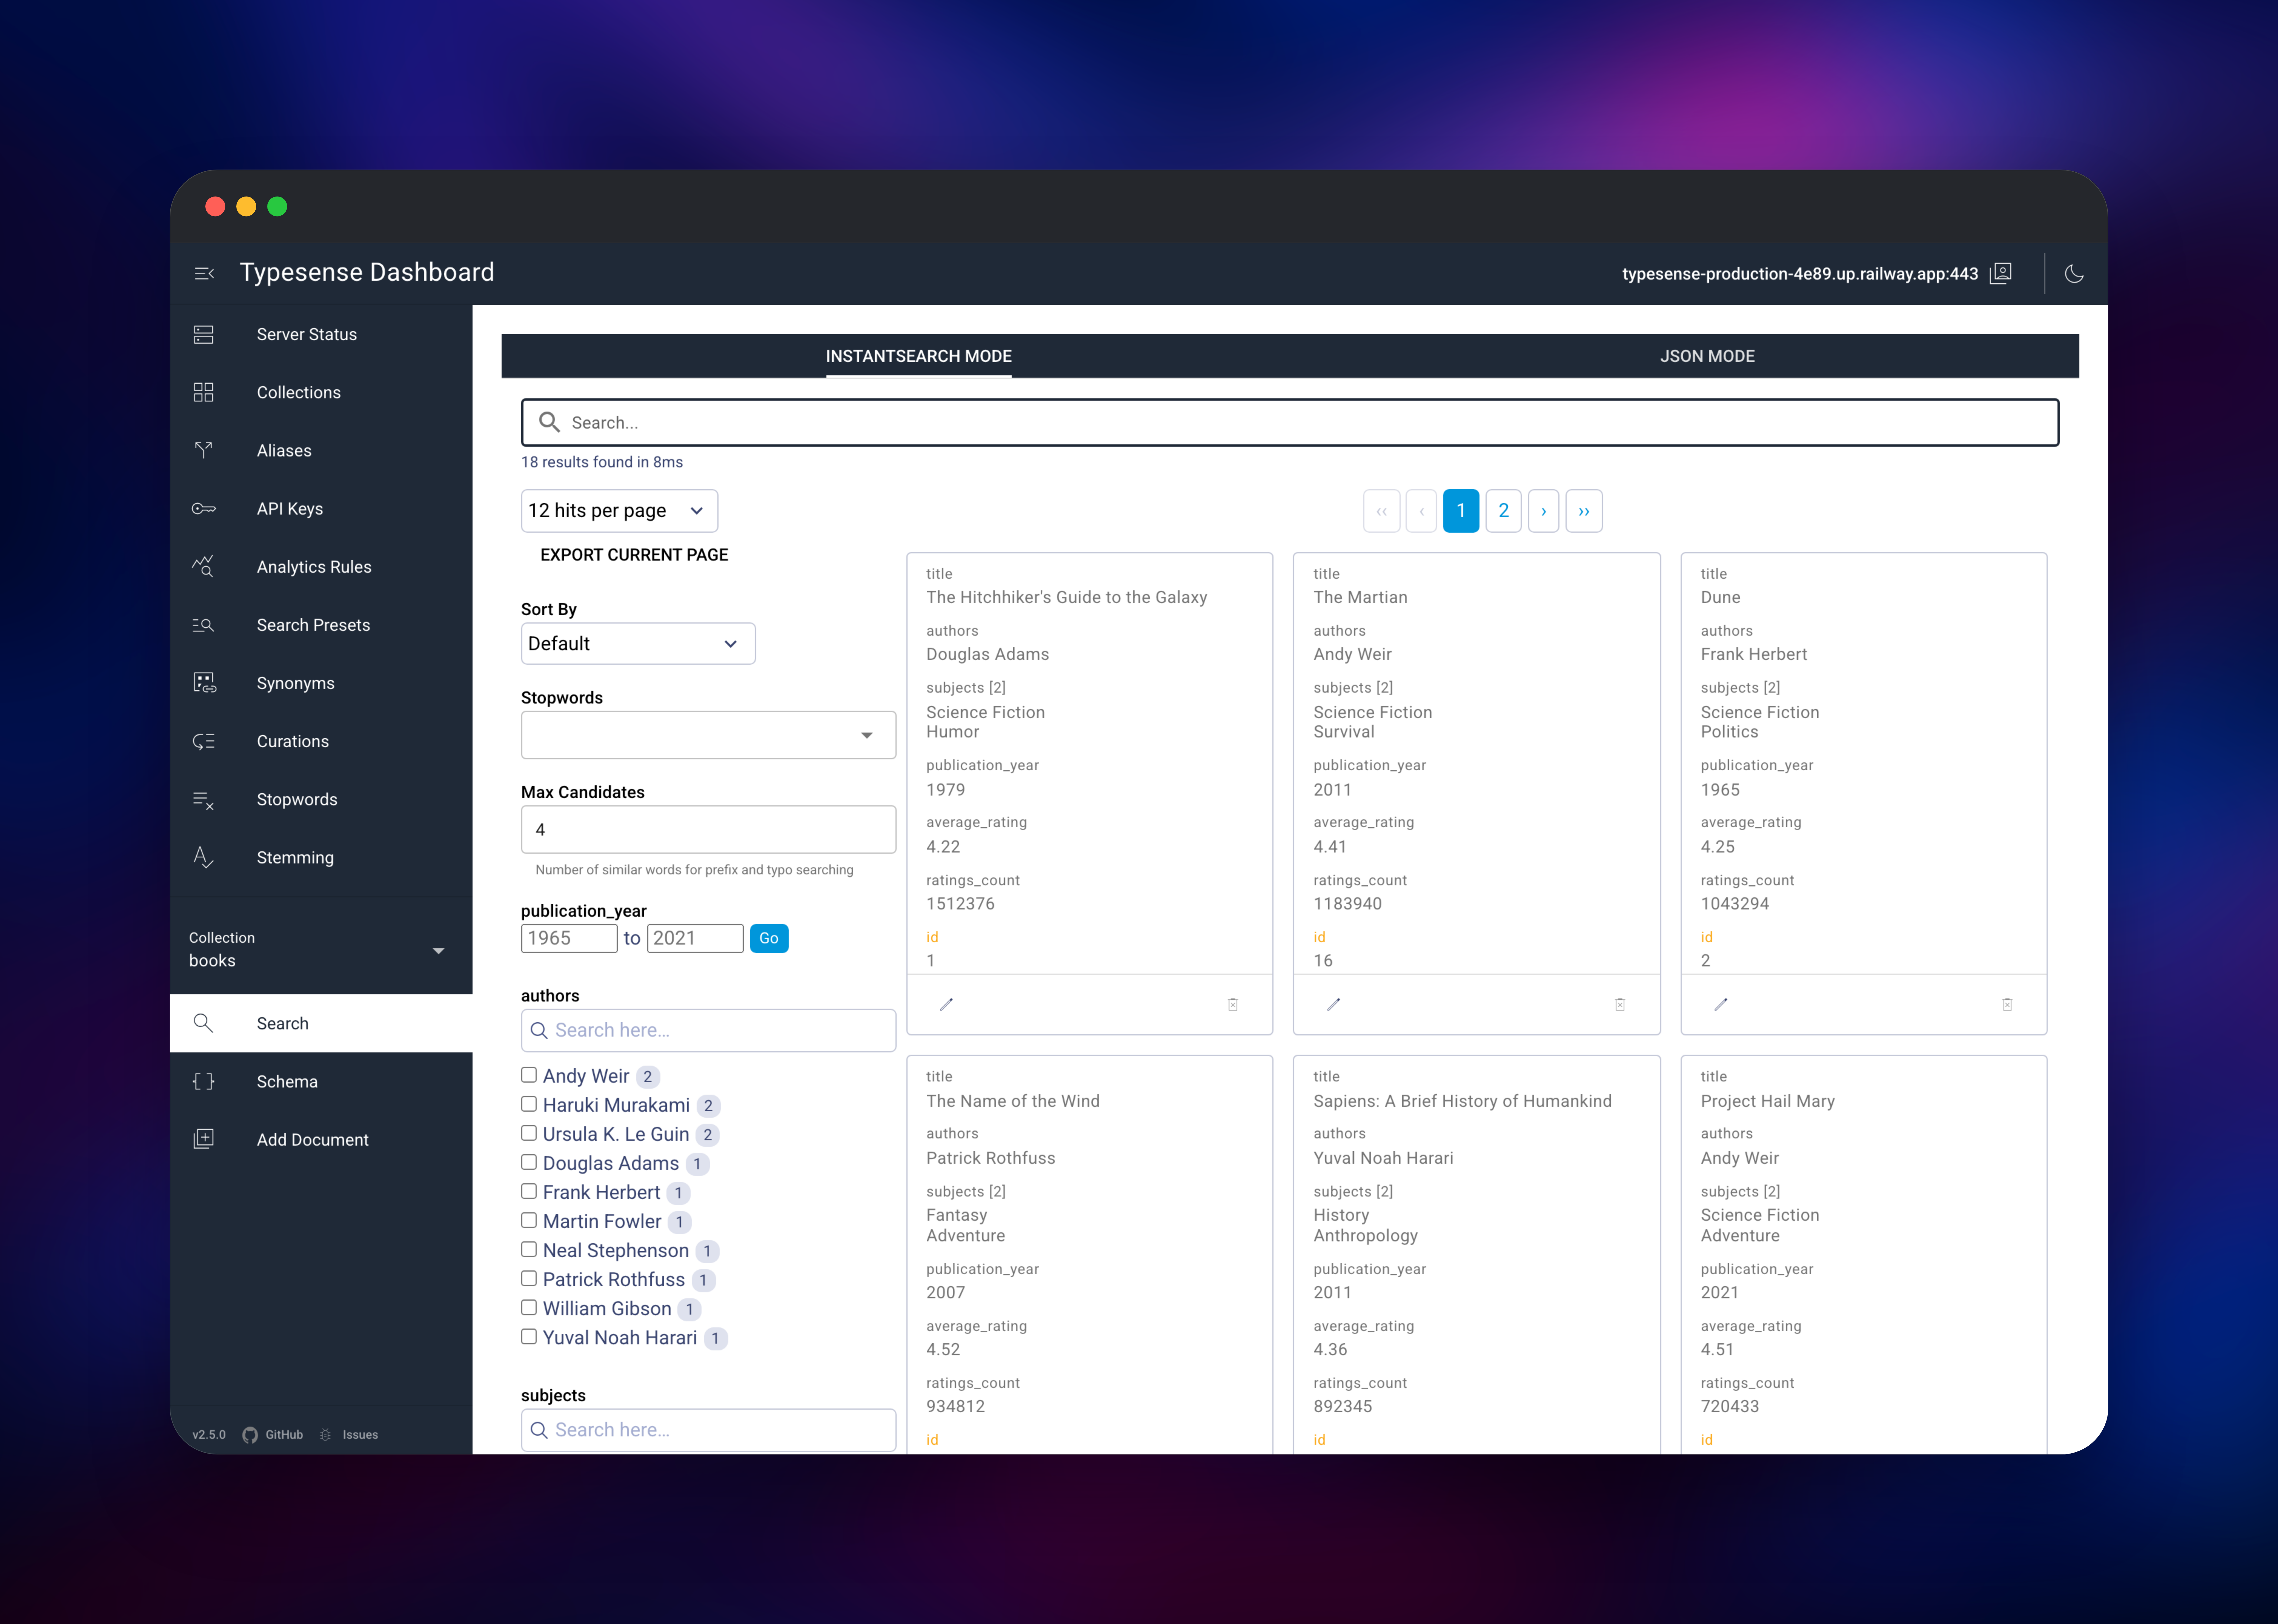Open the Issues link in footer

point(360,1435)
